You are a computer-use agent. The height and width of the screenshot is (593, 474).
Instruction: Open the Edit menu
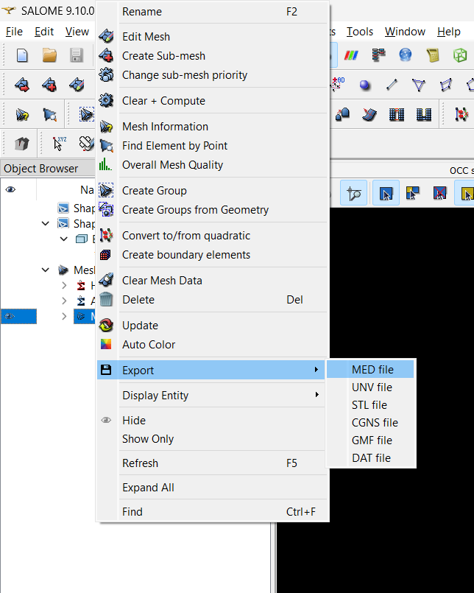[44, 32]
